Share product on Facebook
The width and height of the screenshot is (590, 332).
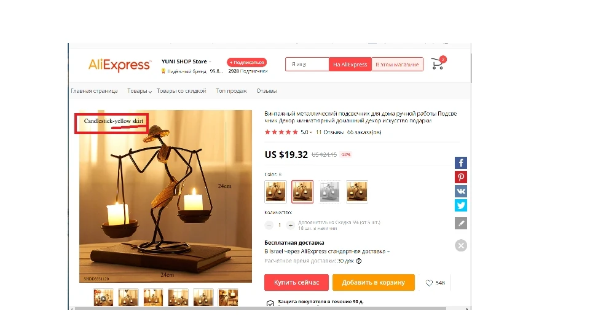point(461,163)
